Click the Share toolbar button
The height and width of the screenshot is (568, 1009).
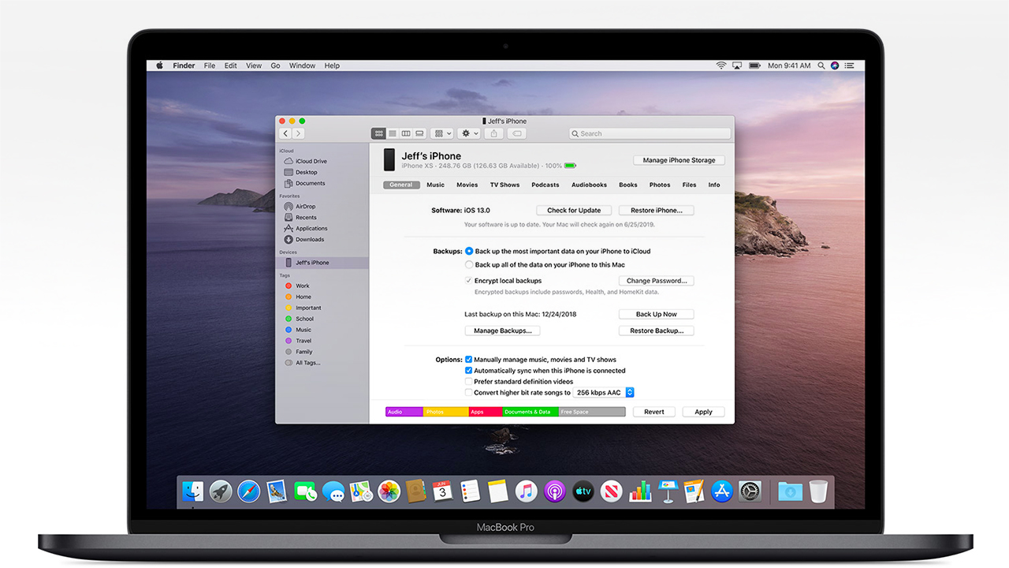[494, 134]
